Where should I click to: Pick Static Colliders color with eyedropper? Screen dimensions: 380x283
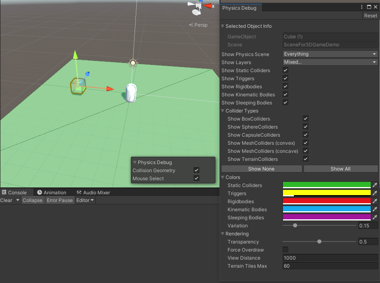coord(375,185)
